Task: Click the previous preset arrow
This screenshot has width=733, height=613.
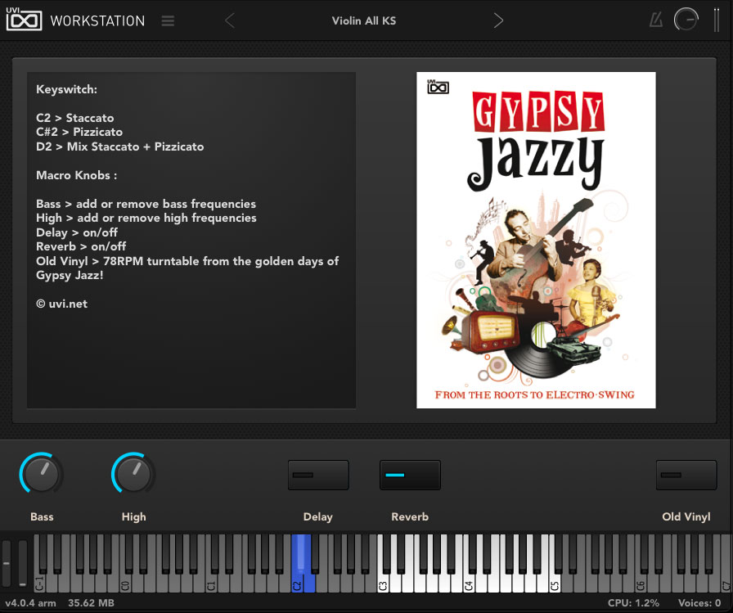Action: 229,20
